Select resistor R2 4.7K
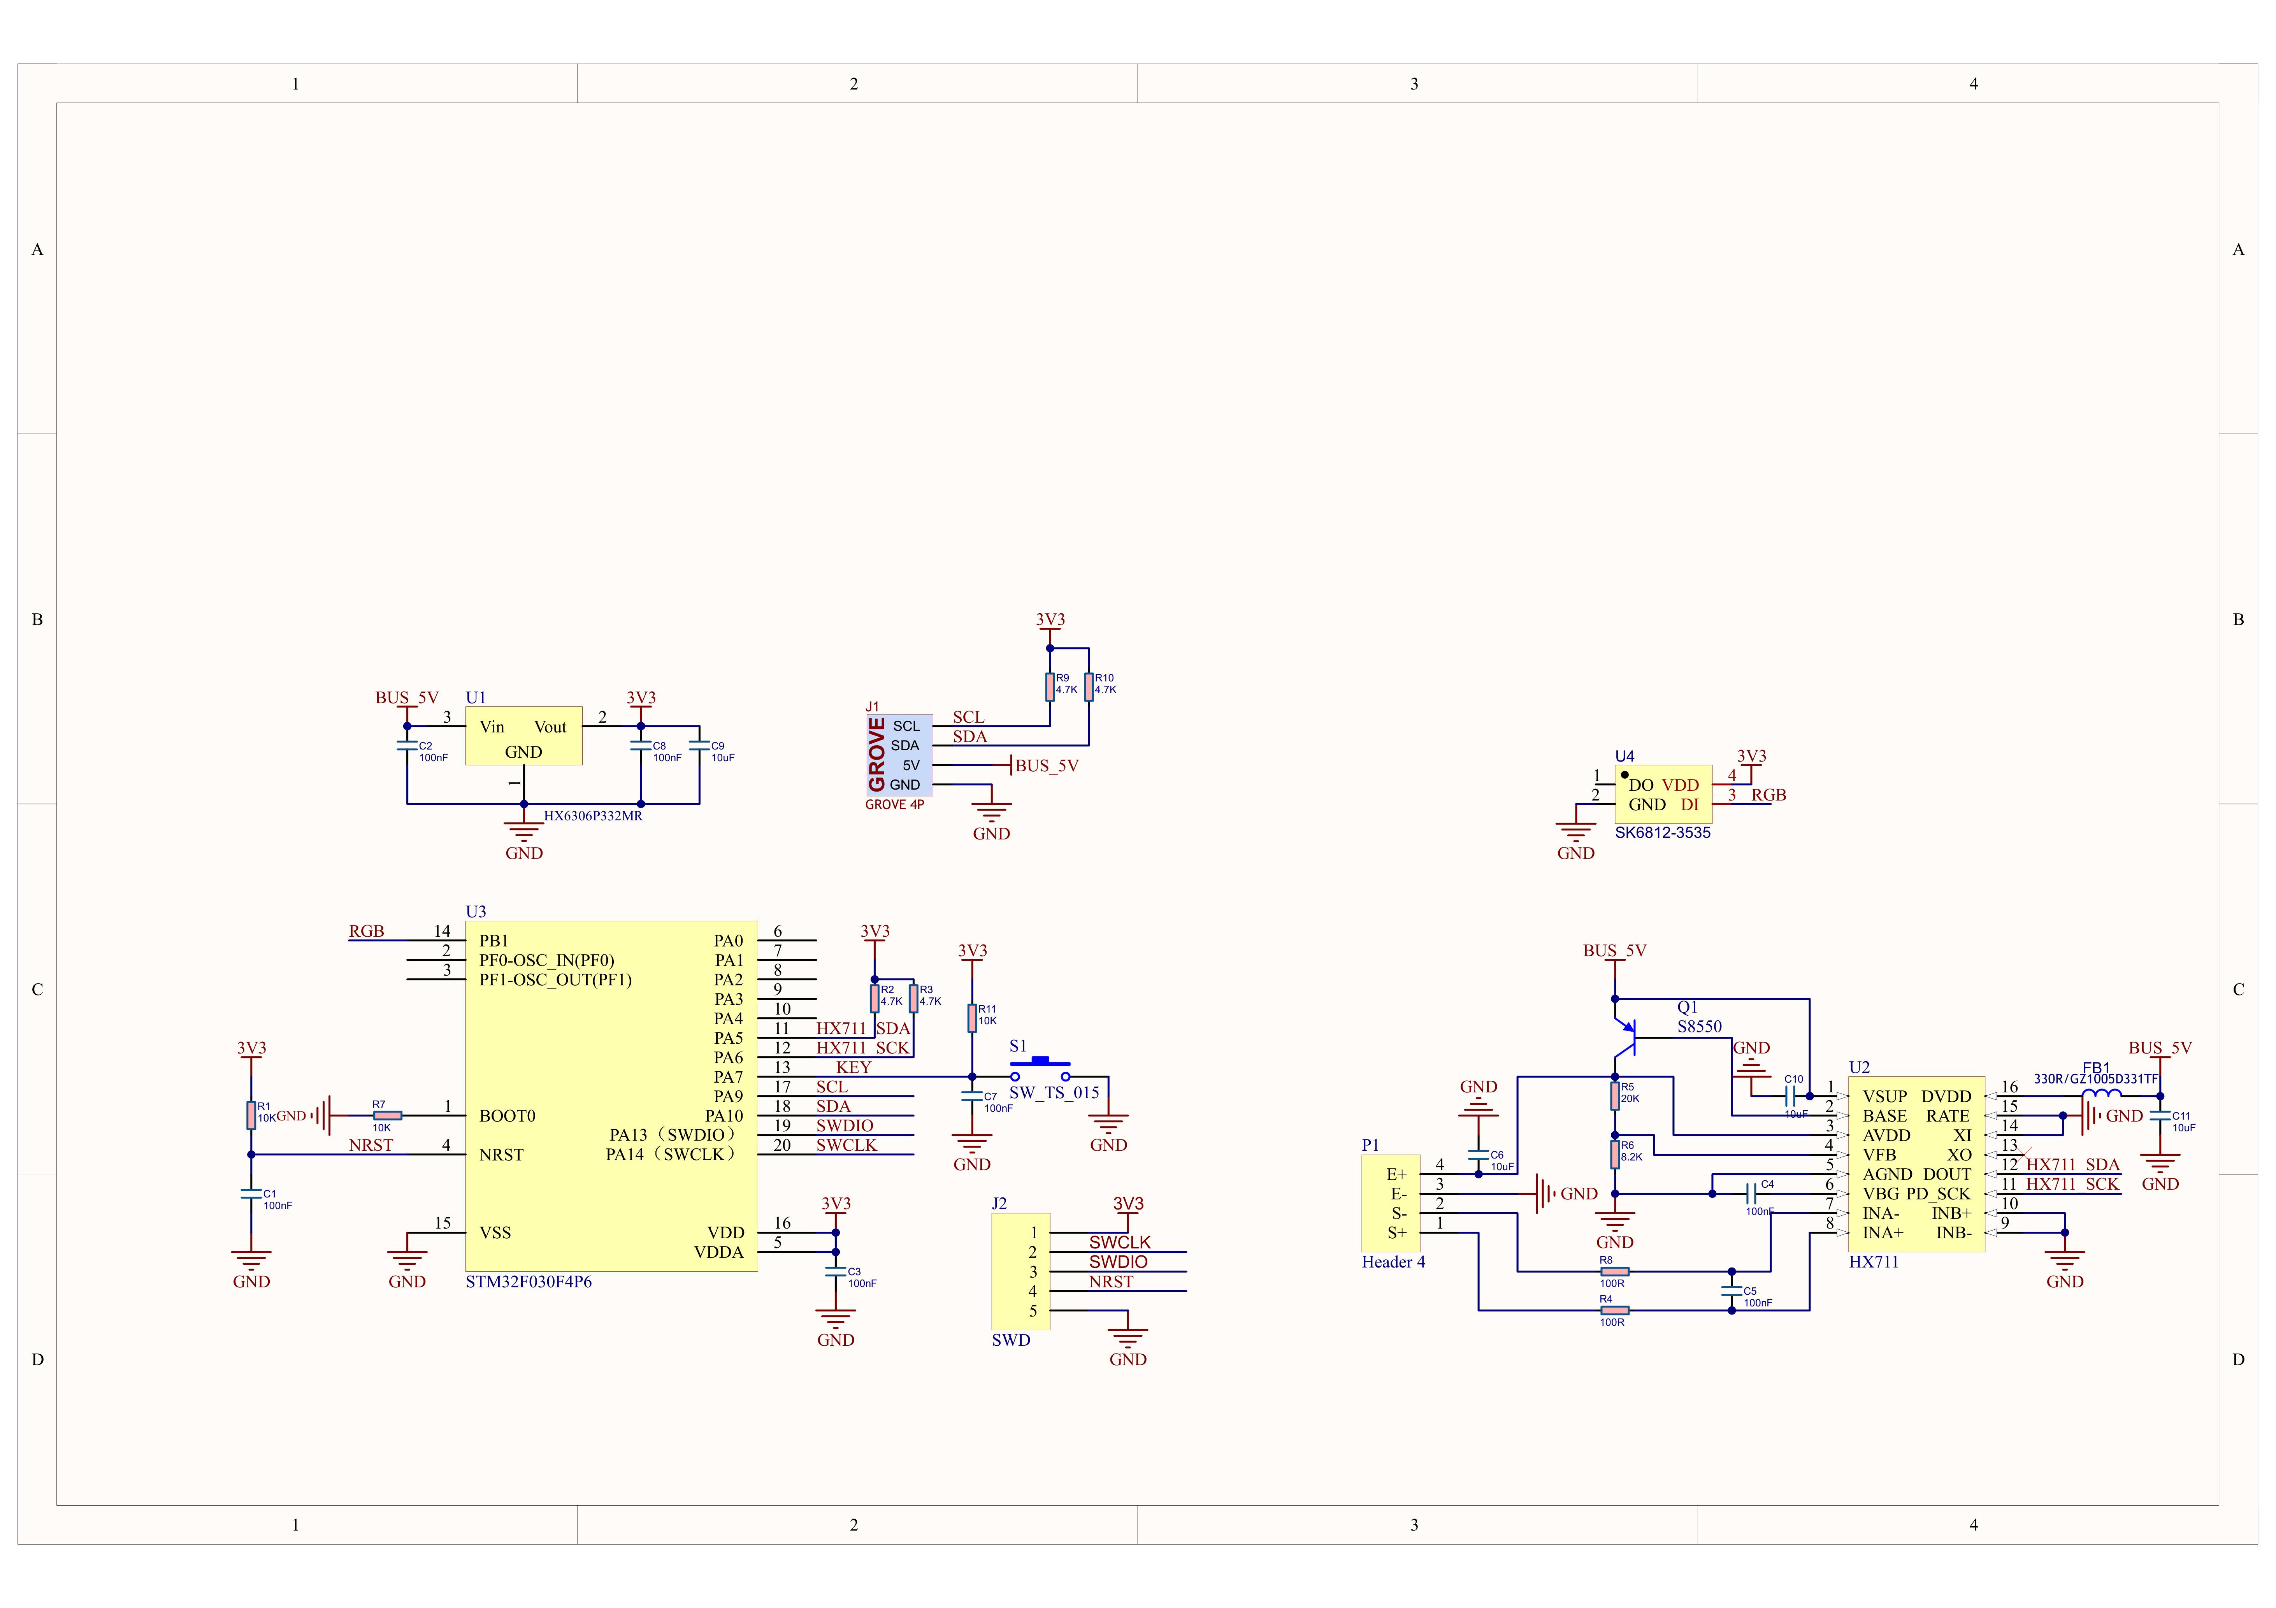2276x1608 pixels. tap(874, 997)
